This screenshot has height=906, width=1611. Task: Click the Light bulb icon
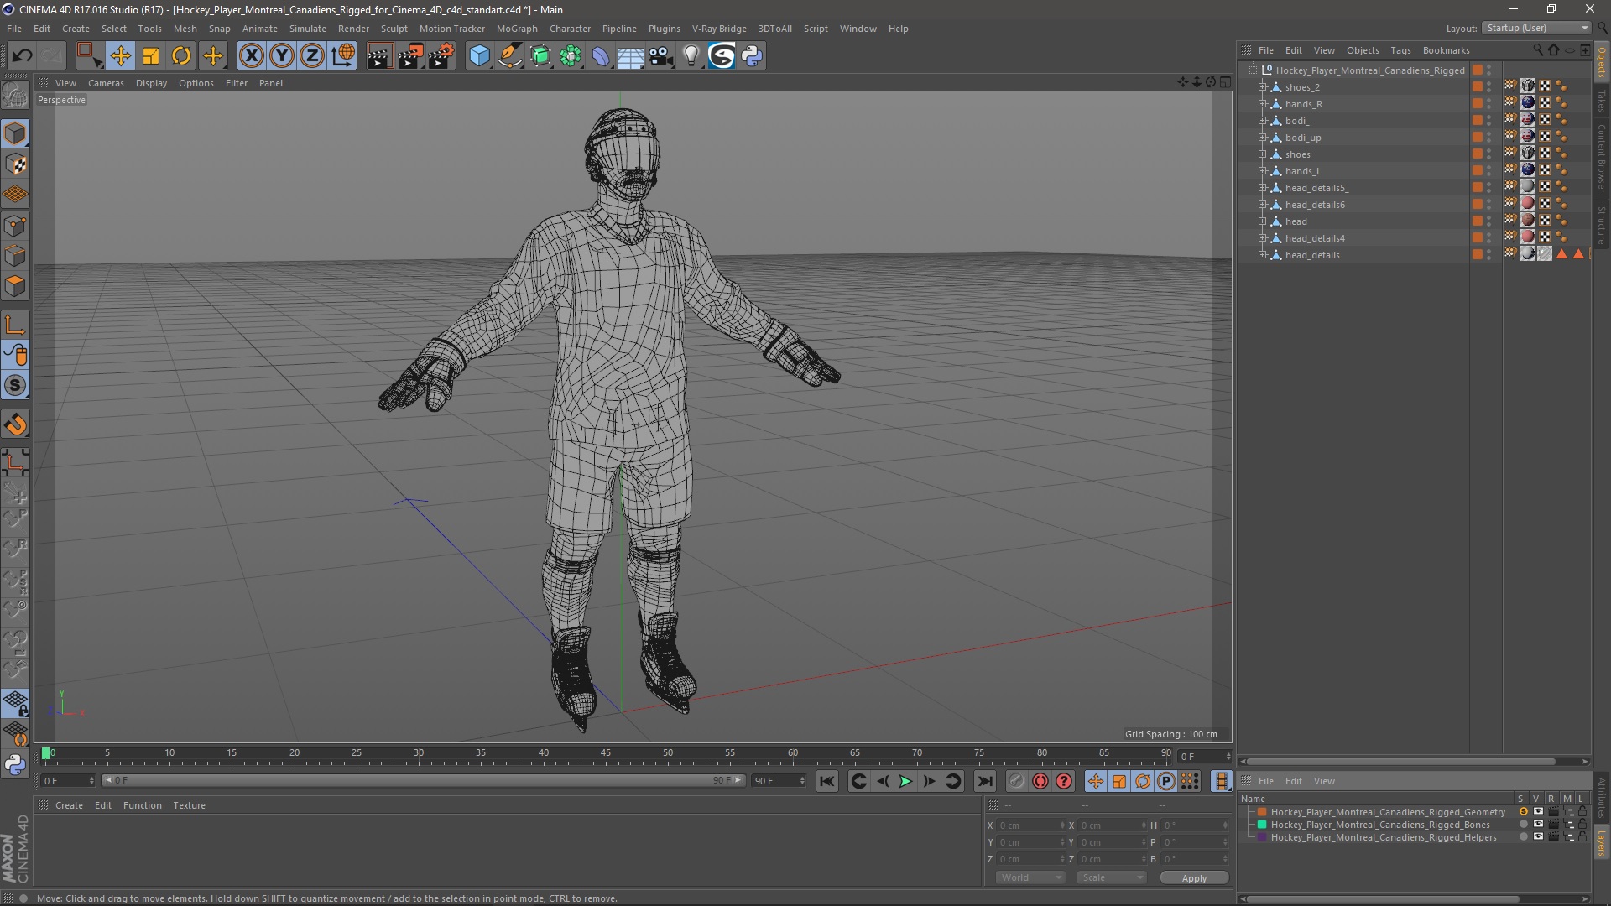pyautogui.click(x=691, y=56)
